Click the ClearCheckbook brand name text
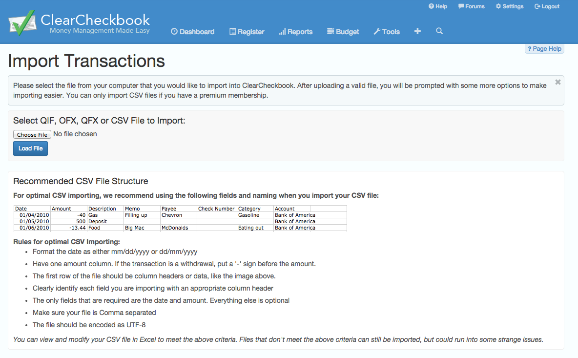 [x=95, y=20]
